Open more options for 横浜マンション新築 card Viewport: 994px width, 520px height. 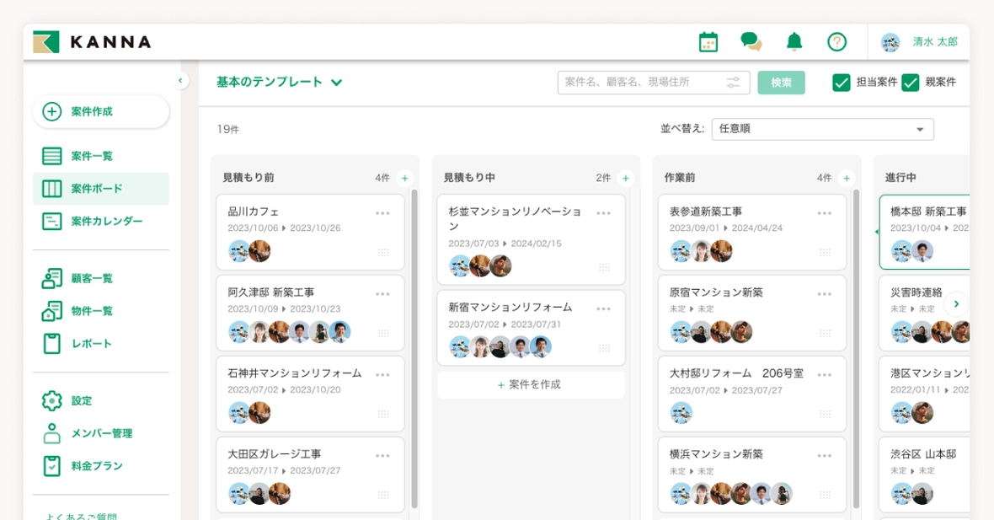coord(824,455)
